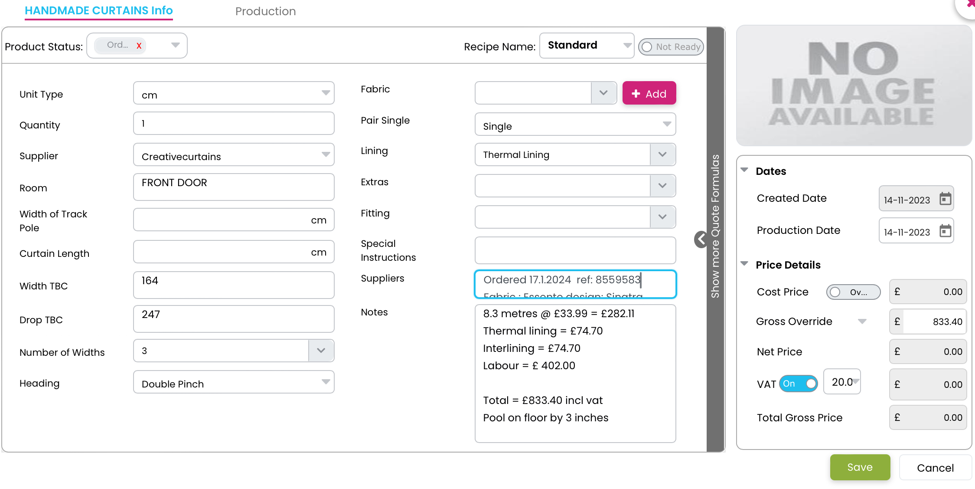
Task: Collapse the Price Details section triangle
Action: (744, 264)
